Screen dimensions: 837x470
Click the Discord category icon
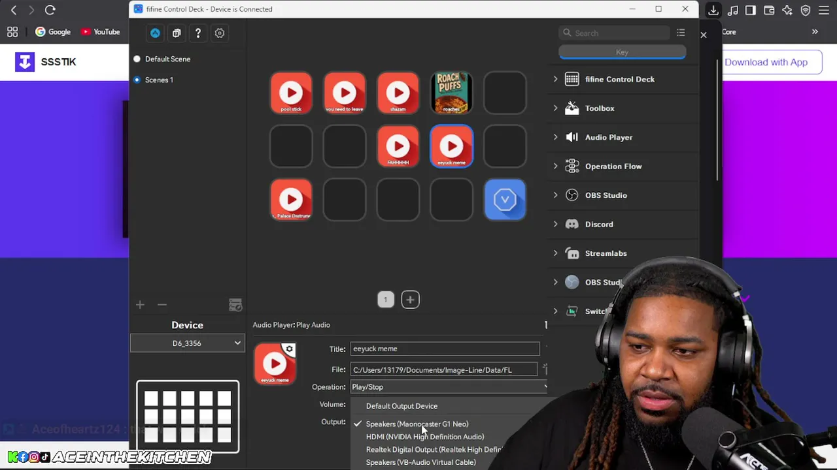pyautogui.click(x=572, y=224)
